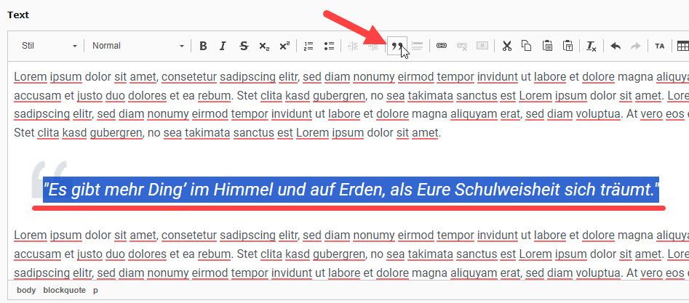Insert a hyperlink with link icon
The image size is (689, 303).
click(x=441, y=46)
